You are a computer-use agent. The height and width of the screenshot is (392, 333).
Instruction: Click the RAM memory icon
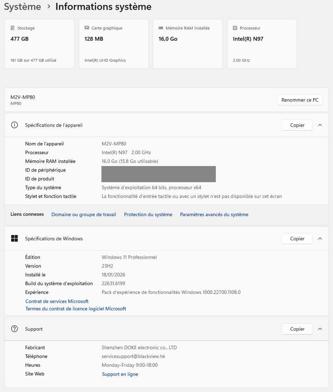click(x=161, y=28)
